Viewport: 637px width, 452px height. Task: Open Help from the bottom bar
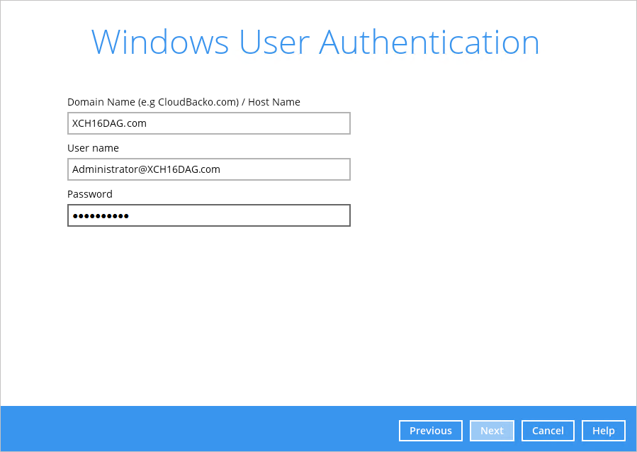pyautogui.click(x=603, y=431)
